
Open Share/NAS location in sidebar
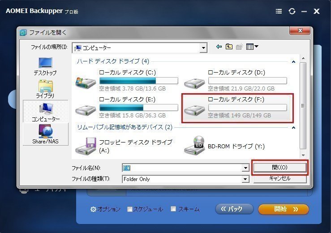pyautogui.click(x=45, y=134)
